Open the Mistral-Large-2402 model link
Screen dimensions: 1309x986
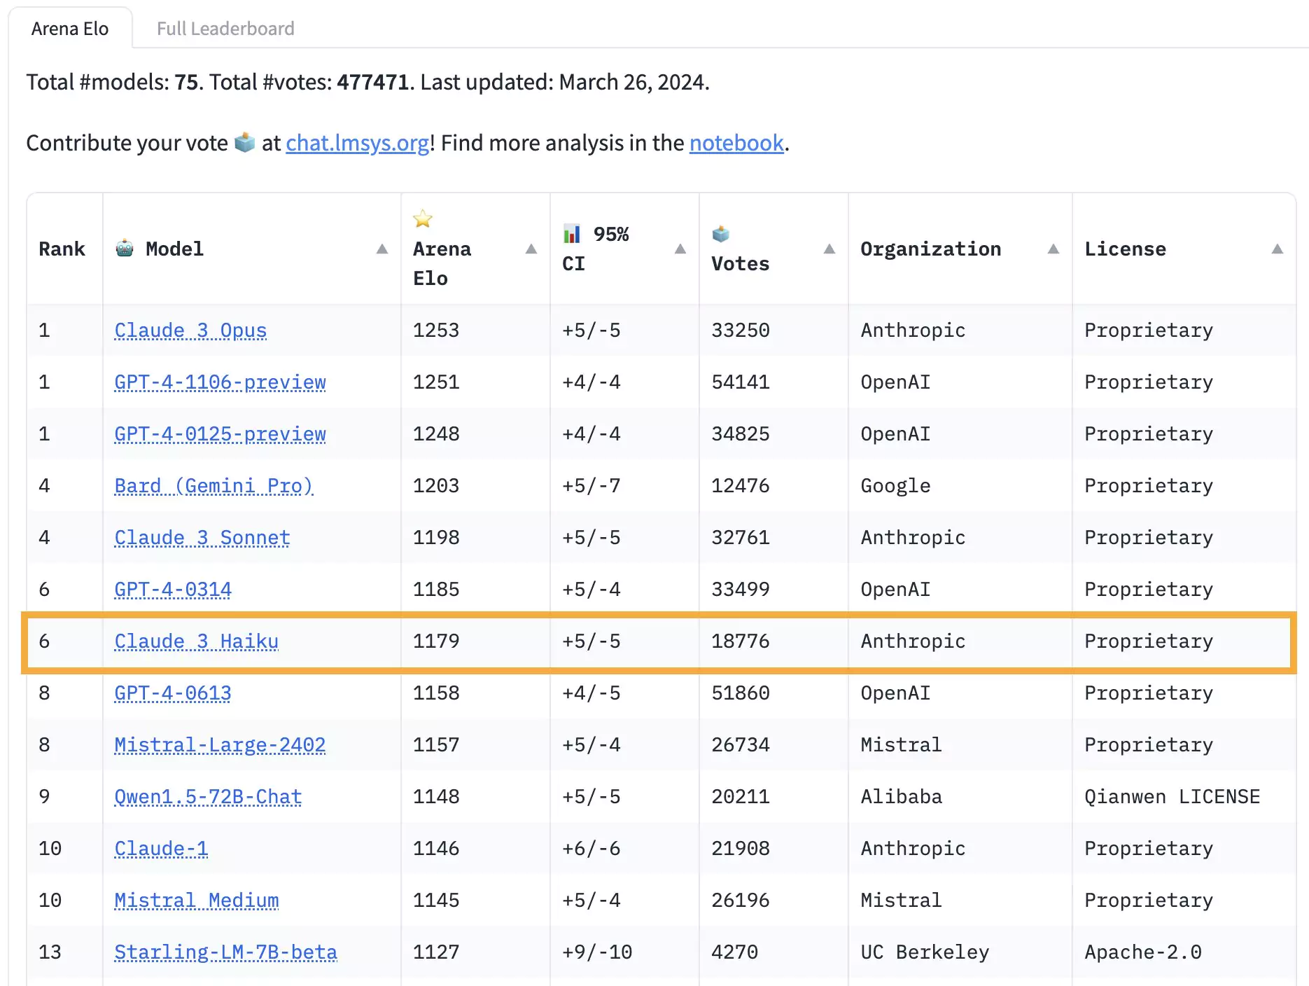point(220,744)
